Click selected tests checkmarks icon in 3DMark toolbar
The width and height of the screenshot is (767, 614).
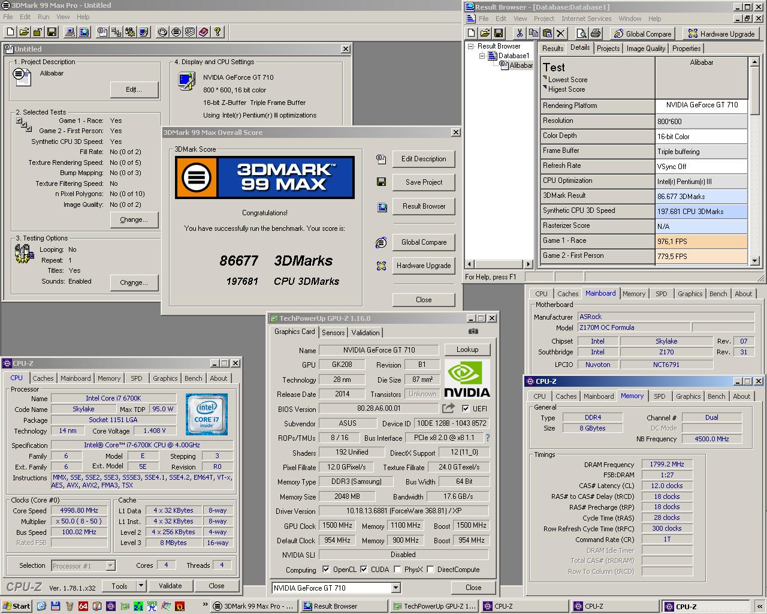coord(116,32)
